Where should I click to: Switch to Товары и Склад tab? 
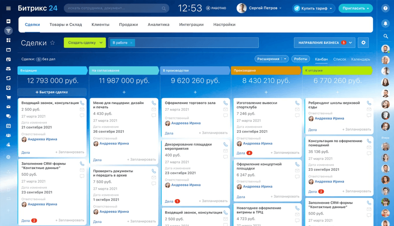(x=66, y=25)
